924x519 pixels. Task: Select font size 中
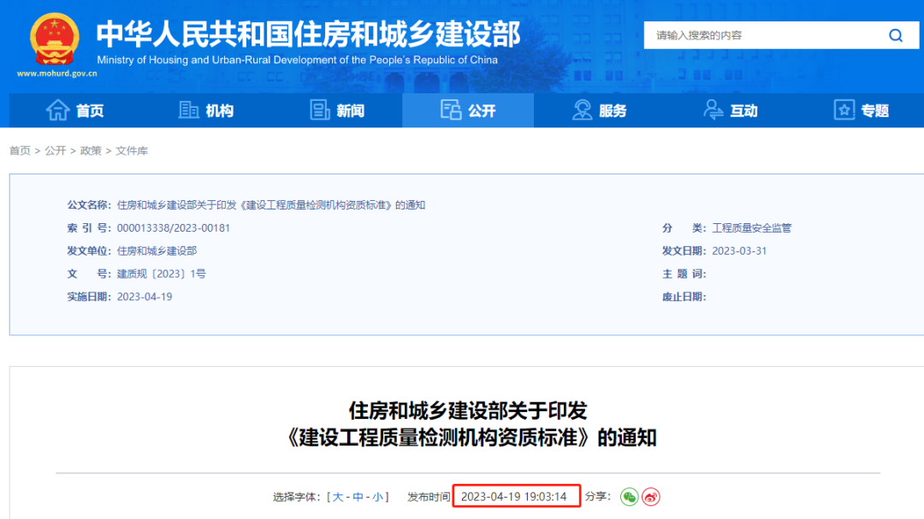(356, 496)
